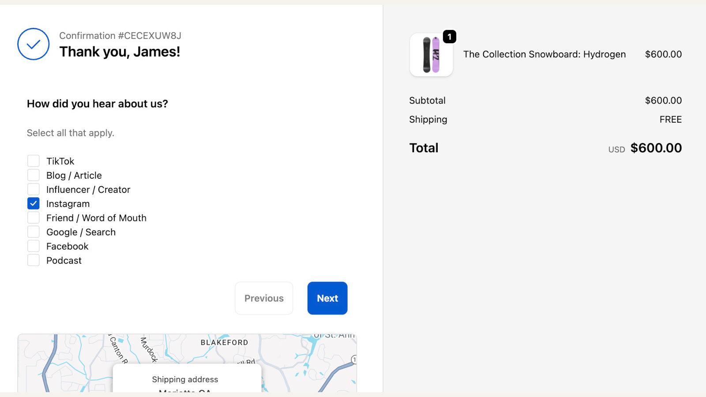
Task: Uncheck the Instagram checkbox
Action: [x=34, y=203]
